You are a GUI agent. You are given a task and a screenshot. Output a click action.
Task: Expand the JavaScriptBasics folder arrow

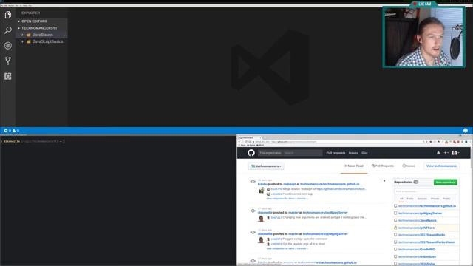tap(22, 41)
